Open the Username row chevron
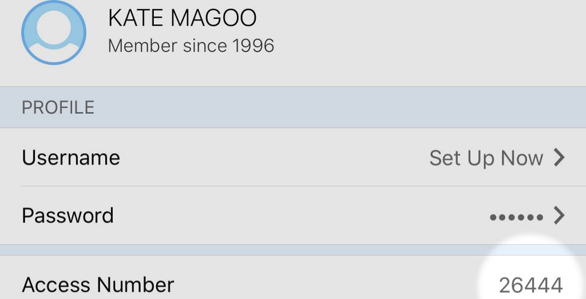This screenshot has width=586, height=299. point(559,157)
